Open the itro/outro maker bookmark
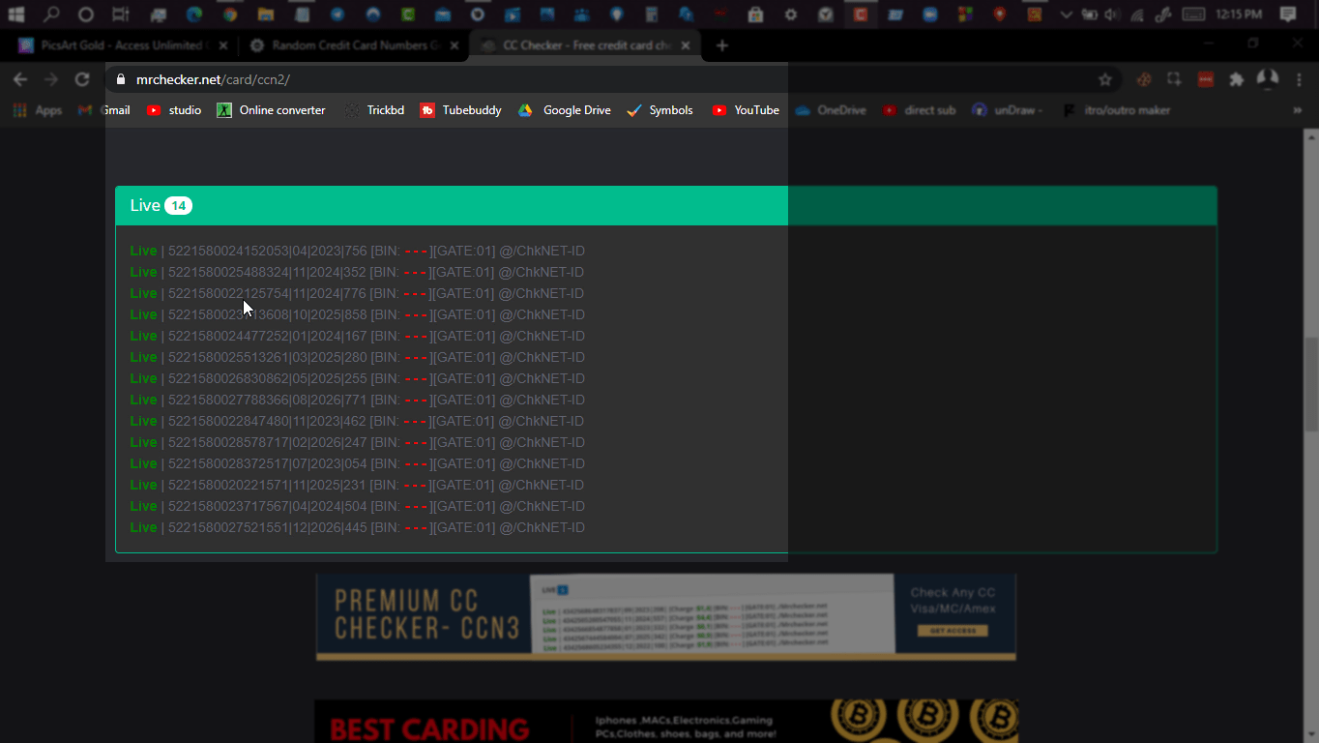 tap(1116, 110)
